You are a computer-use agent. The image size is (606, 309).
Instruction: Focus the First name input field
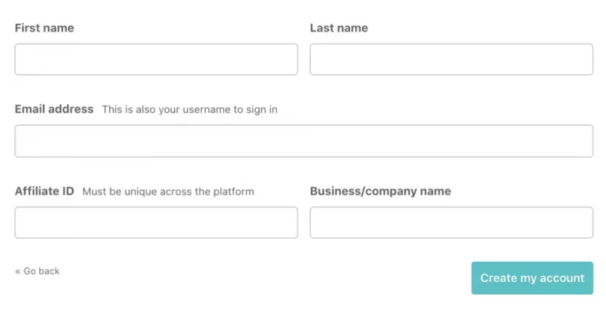[156, 59]
